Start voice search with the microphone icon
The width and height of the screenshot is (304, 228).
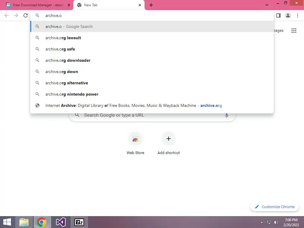pos(227,115)
